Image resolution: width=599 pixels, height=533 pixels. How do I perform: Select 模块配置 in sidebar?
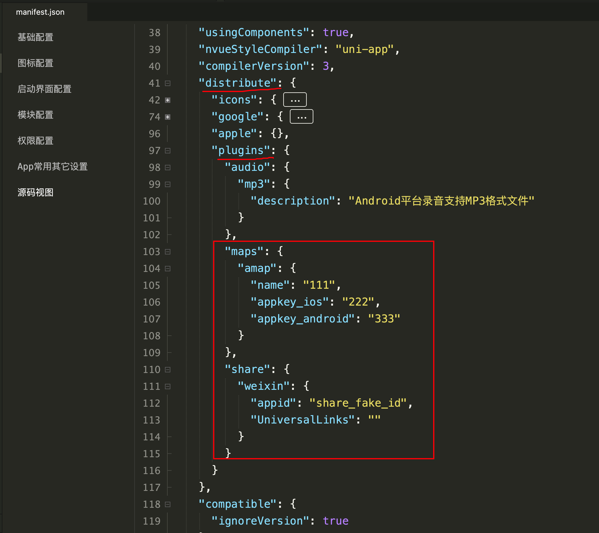pos(36,115)
